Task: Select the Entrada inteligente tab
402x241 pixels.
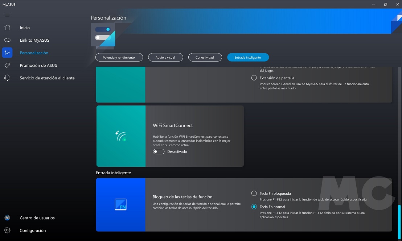Action: pyautogui.click(x=248, y=57)
